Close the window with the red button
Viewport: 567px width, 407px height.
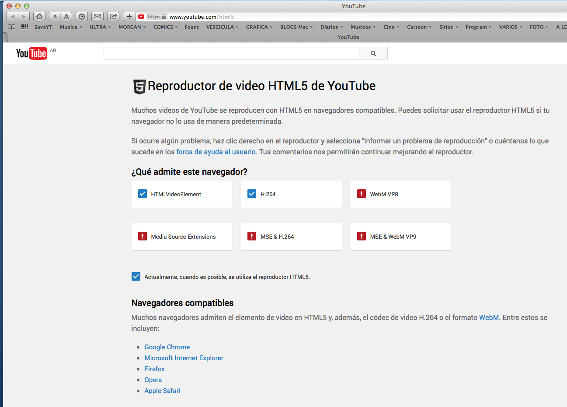point(9,6)
